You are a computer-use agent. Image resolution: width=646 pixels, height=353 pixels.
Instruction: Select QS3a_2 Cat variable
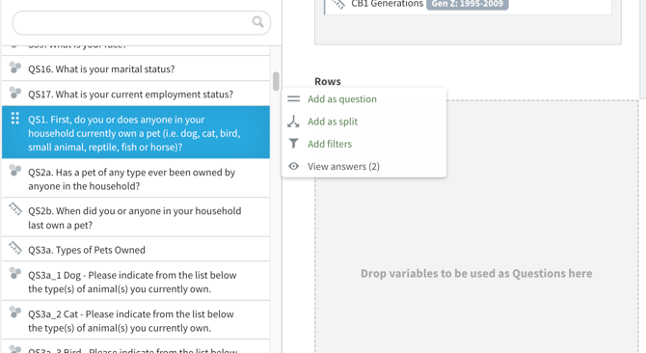click(x=136, y=320)
